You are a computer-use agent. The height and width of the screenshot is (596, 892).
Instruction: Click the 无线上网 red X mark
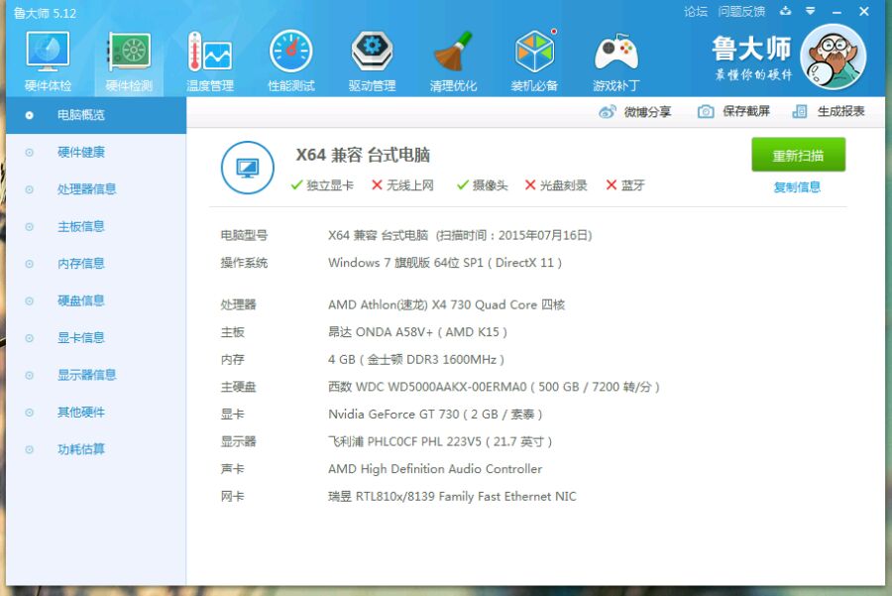pyautogui.click(x=377, y=185)
